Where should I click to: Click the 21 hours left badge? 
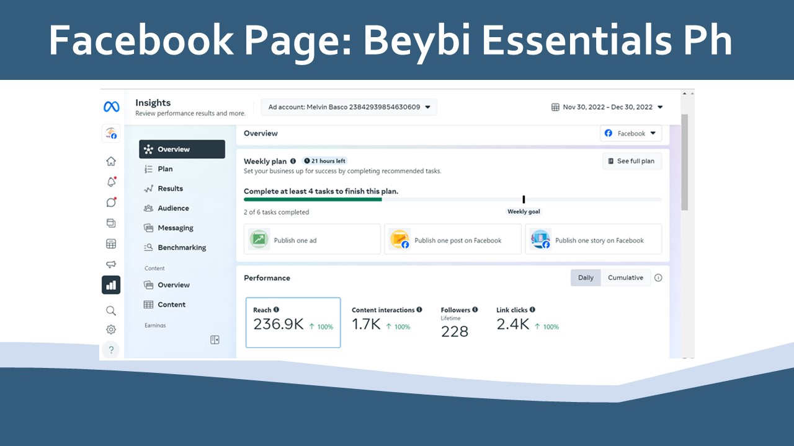click(325, 161)
